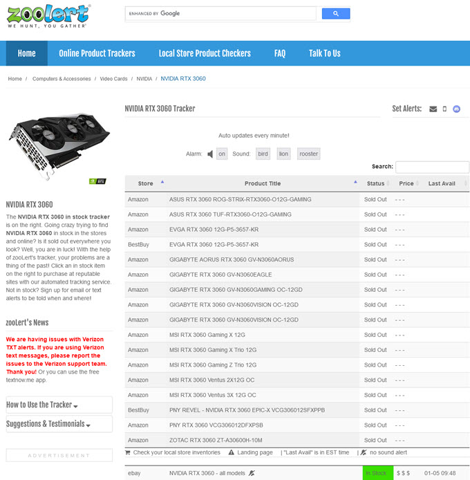Click Check your local store inventories link
Image resolution: width=470 pixels, height=480 pixels.
pyautogui.click(x=176, y=452)
